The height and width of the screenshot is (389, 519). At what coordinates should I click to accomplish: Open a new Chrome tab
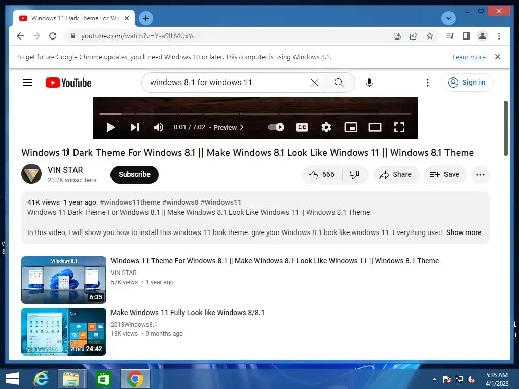[x=146, y=18]
